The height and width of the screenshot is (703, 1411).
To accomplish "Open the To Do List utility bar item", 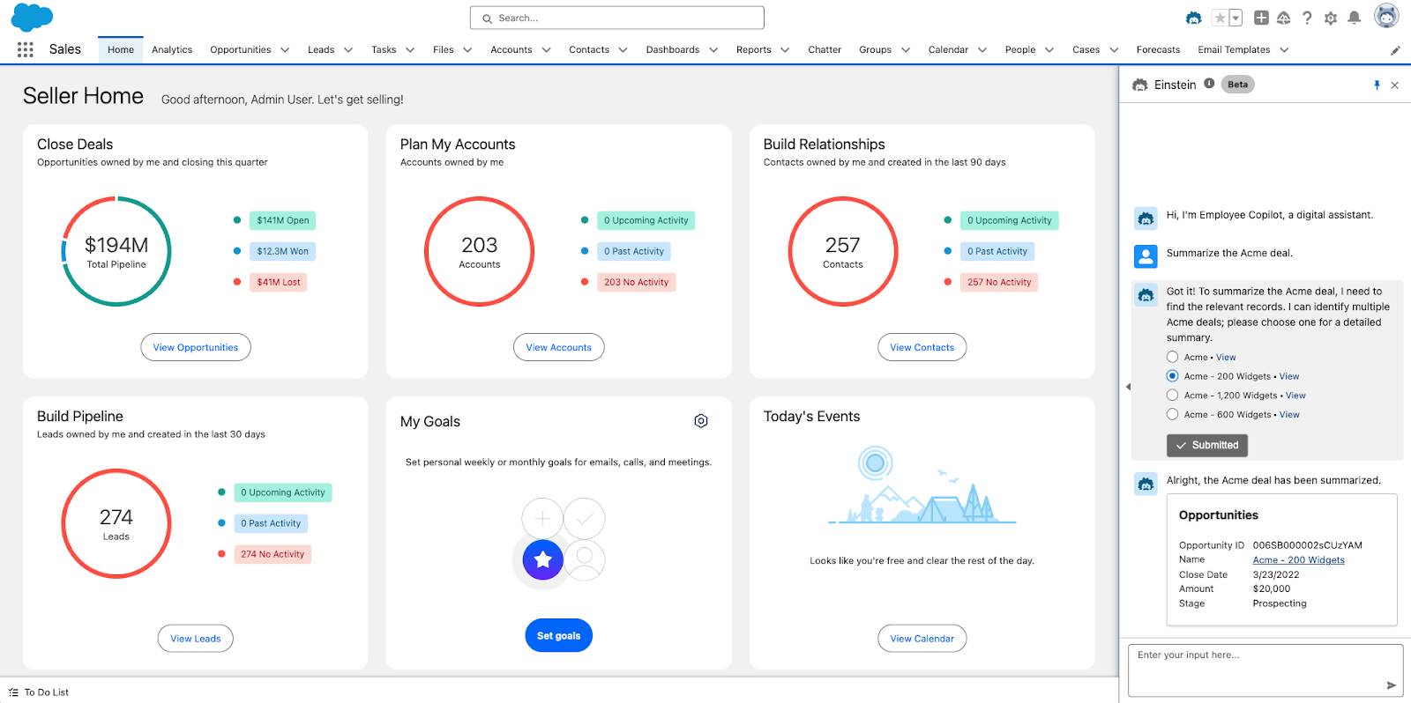I will [x=39, y=692].
